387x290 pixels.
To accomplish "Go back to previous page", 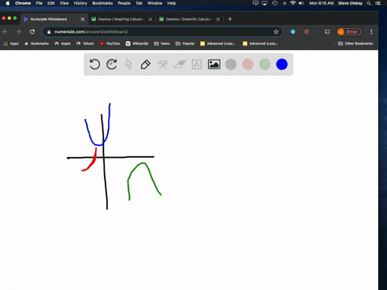I will coord(5,31).
